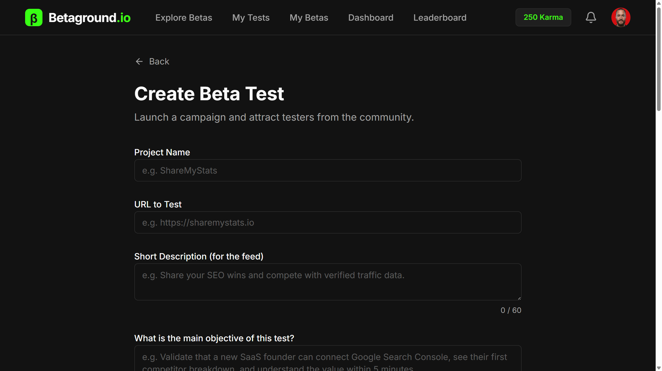The image size is (662, 371).
Task: Click the scrollbar down arrow
Action: (659, 368)
